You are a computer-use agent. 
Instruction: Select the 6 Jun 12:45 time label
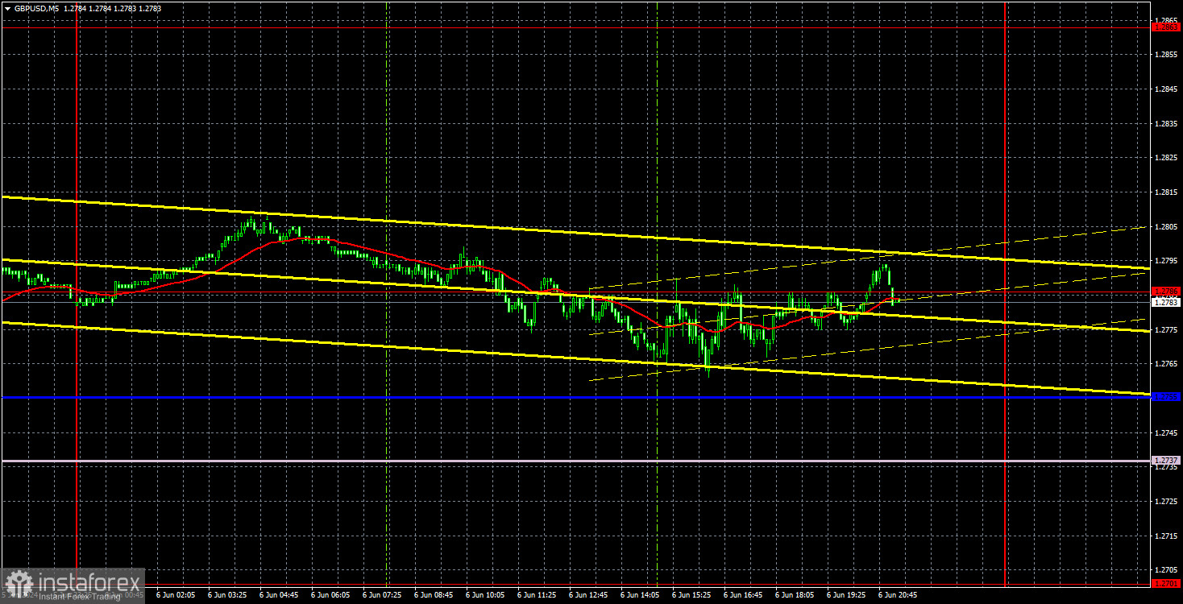click(588, 596)
